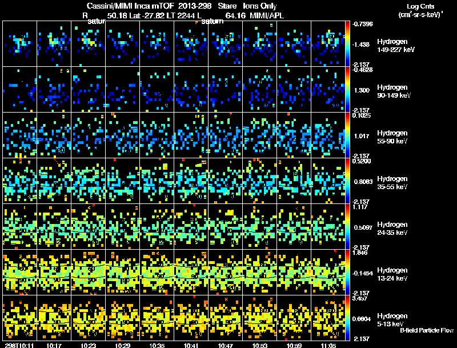Click the "Hydrogen 90-149 keV" row label

[394, 91]
